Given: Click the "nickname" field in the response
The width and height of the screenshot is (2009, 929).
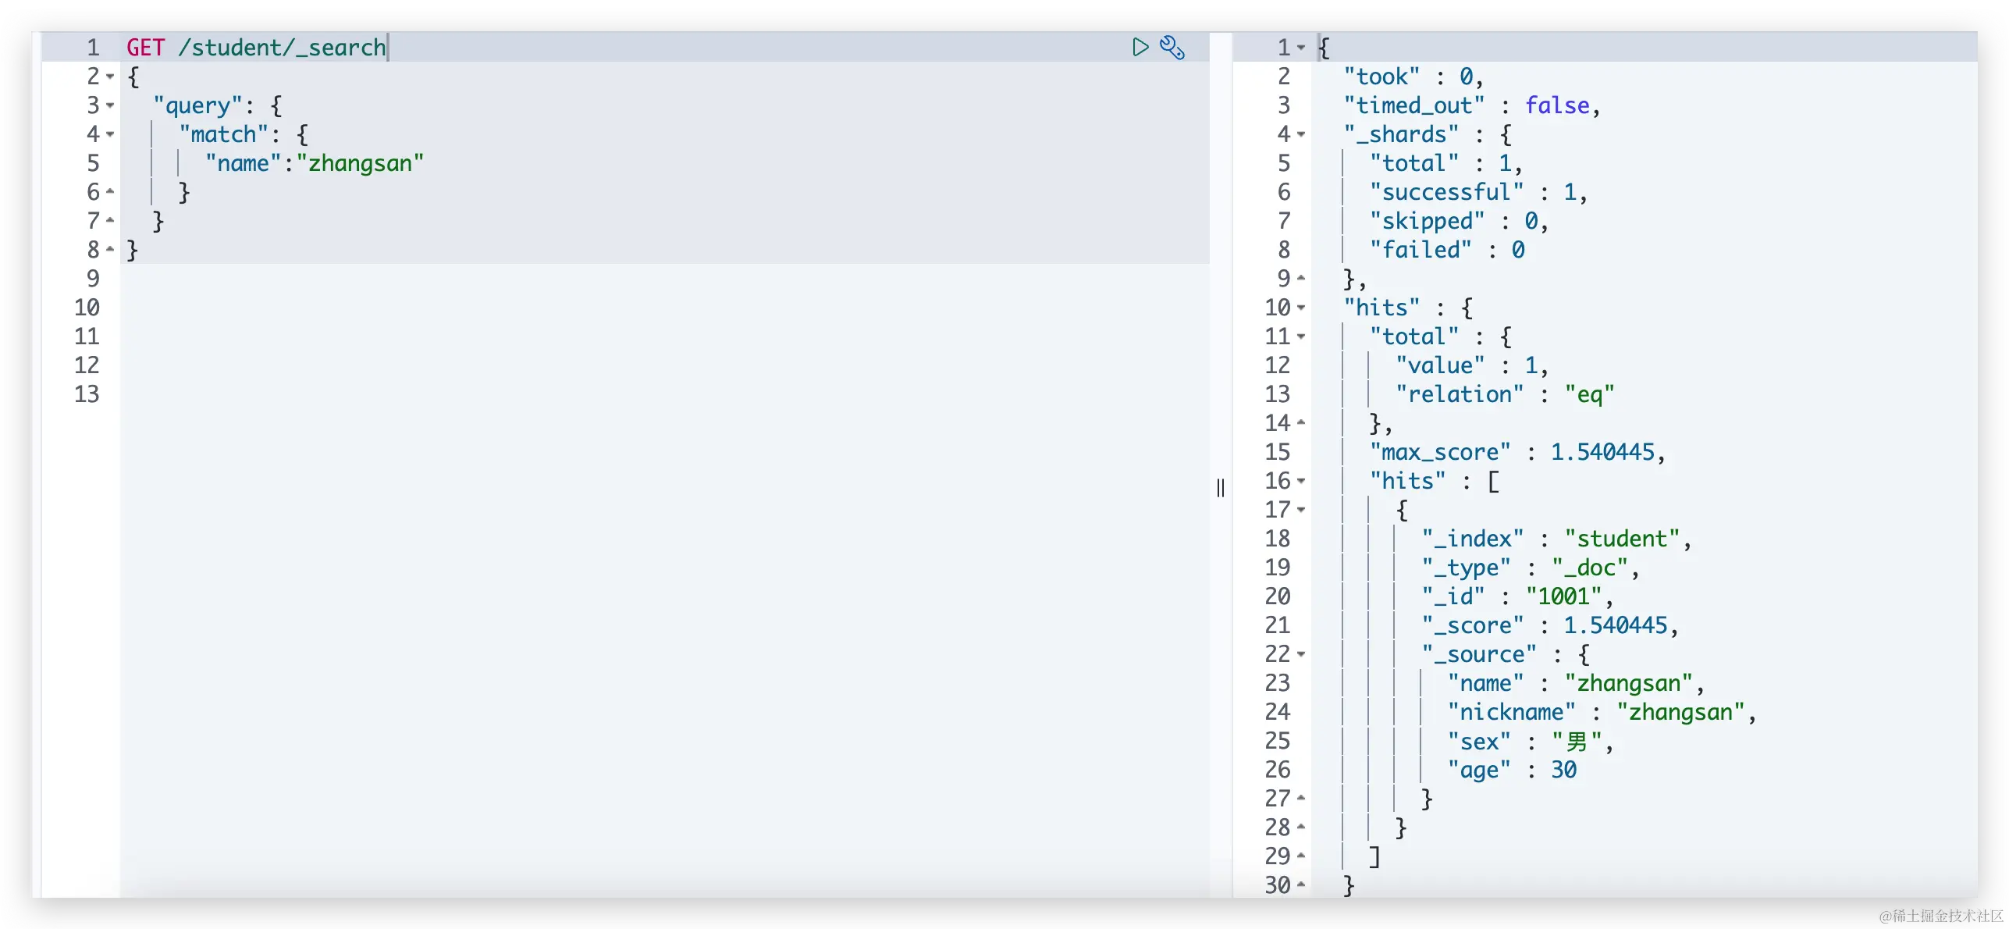Looking at the screenshot, I should [x=1510, y=712].
